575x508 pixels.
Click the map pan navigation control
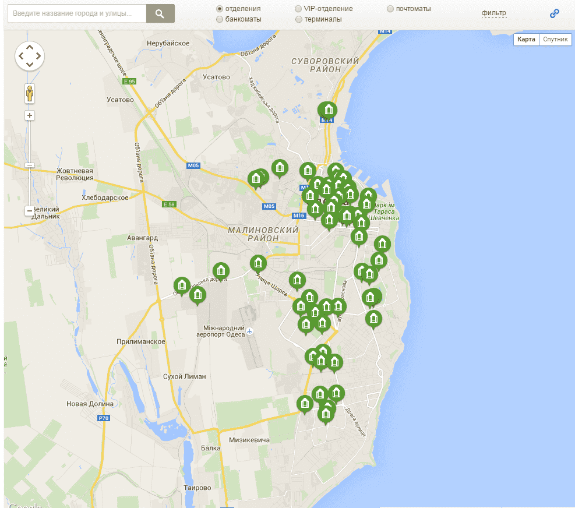coord(30,57)
